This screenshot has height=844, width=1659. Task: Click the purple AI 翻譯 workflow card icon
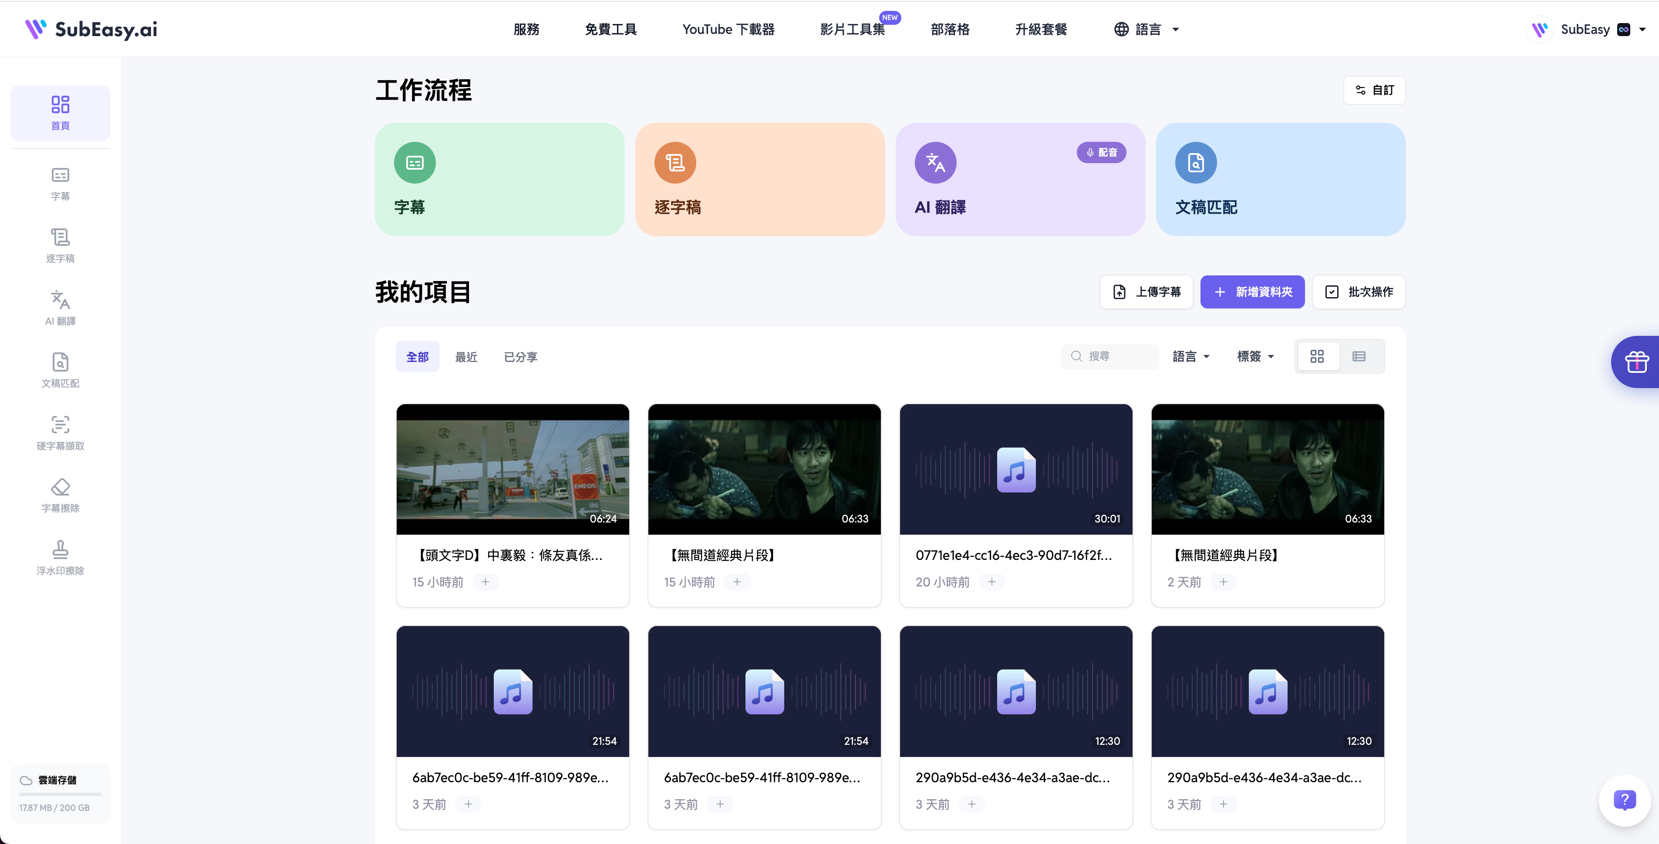[935, 163]
